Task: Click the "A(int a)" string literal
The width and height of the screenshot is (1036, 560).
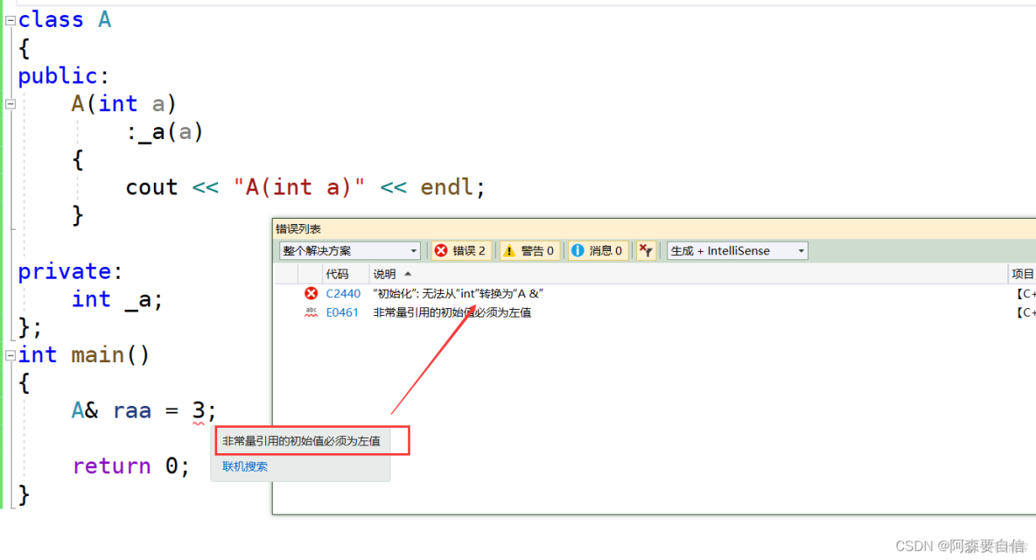Action: pos(298,187)
